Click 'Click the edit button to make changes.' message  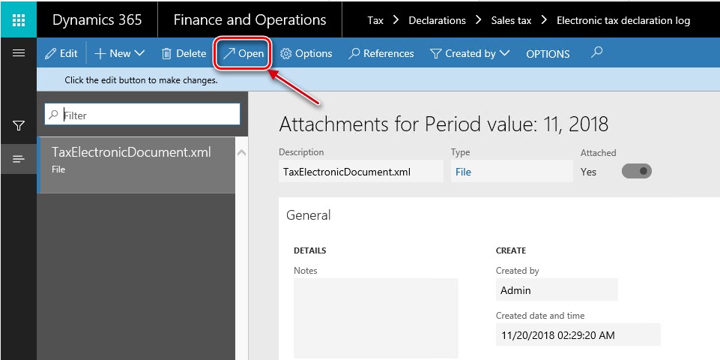click(x=141, y=80)
